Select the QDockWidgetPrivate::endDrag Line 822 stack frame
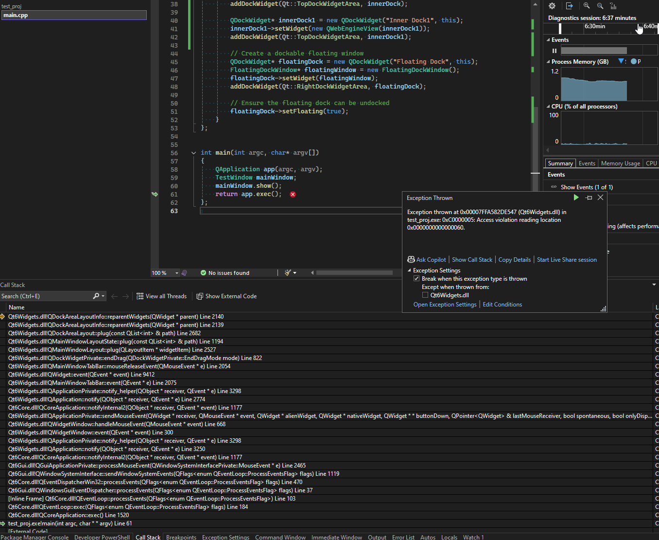The width and height of the screenshot is (659, 540). coord(329,358)
